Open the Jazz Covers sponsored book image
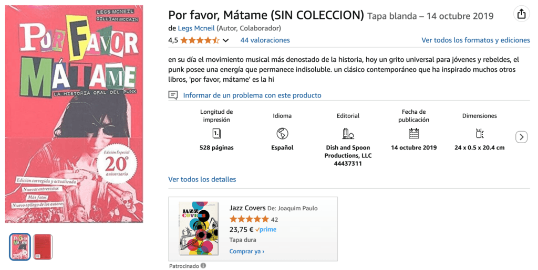538x270 pixels. (x=199, y=228)
